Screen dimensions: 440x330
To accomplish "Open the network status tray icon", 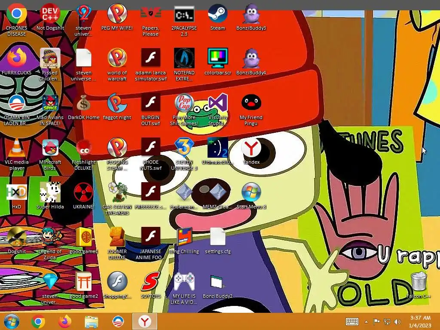I will point(387,321).
